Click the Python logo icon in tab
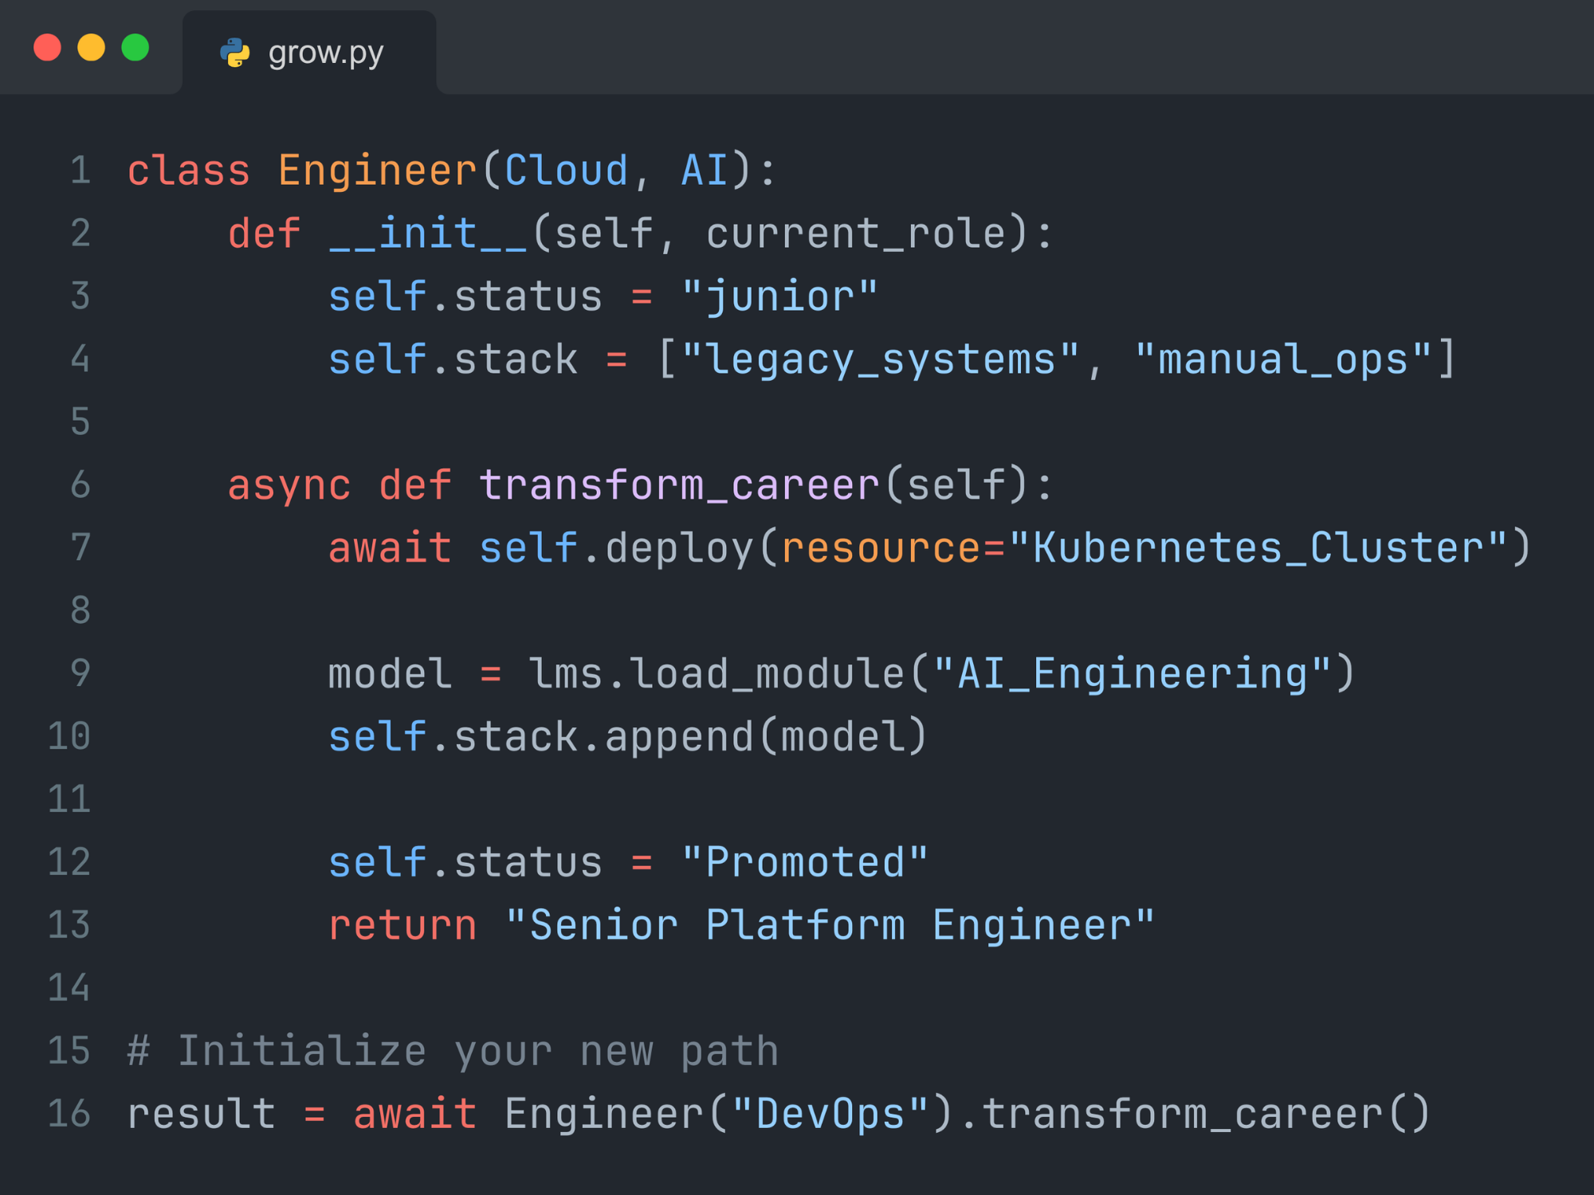Viewport: 1594px width, 1195px height. point(234,53)
